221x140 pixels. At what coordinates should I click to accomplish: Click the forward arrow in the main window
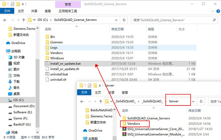pos(13,20)
